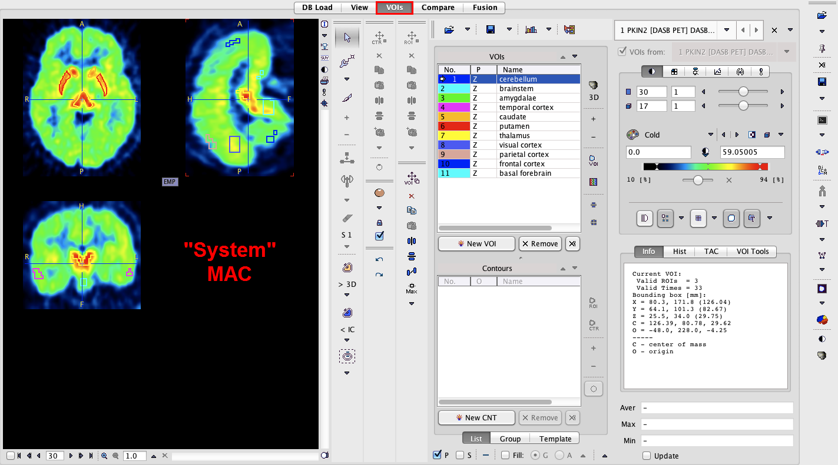Click the upper threshold field 59.05005
The image size is (838, 465).
[x=752, y=152]
